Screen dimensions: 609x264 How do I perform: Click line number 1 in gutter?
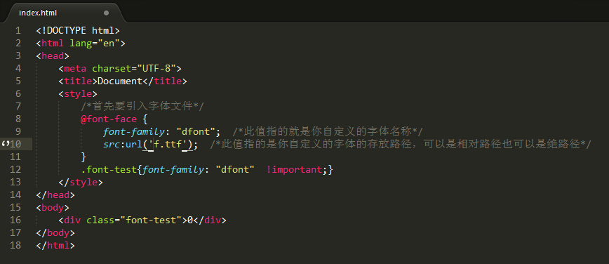click(x=18, y=30)
